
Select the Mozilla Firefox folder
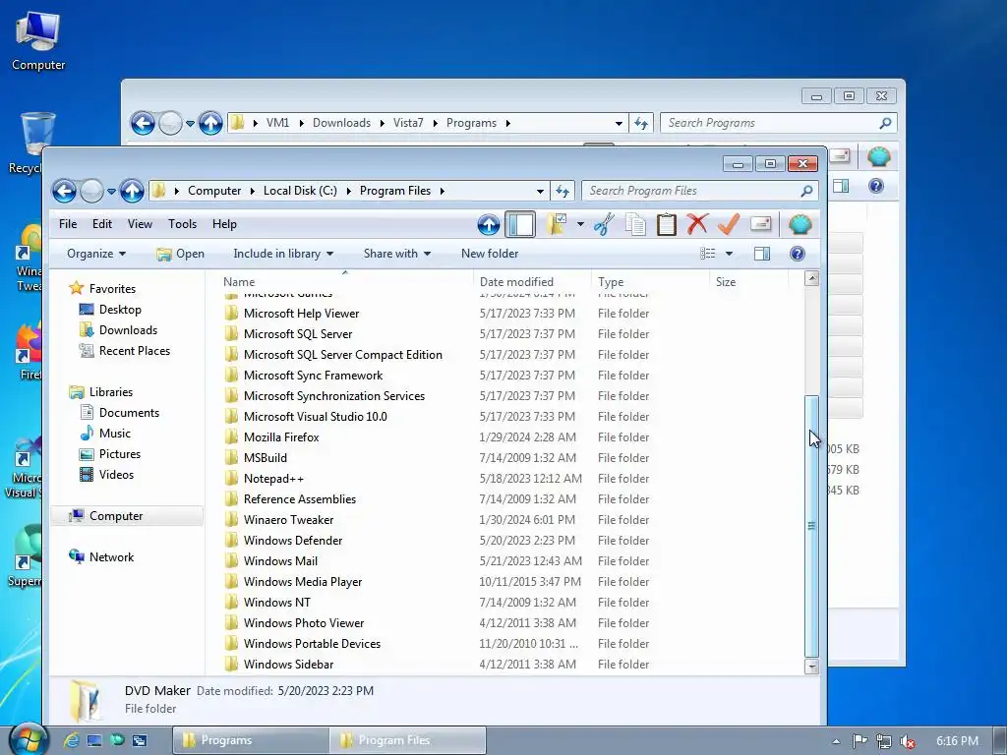point(281,437)
